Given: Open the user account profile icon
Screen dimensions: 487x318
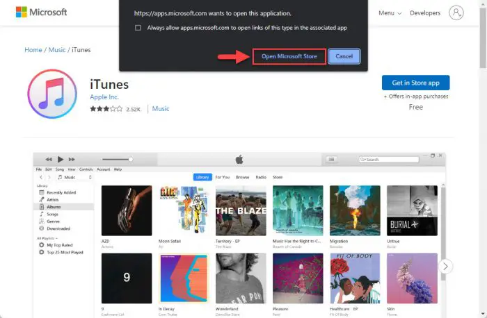Looking at the screenshot, I should tap(456, 12).
